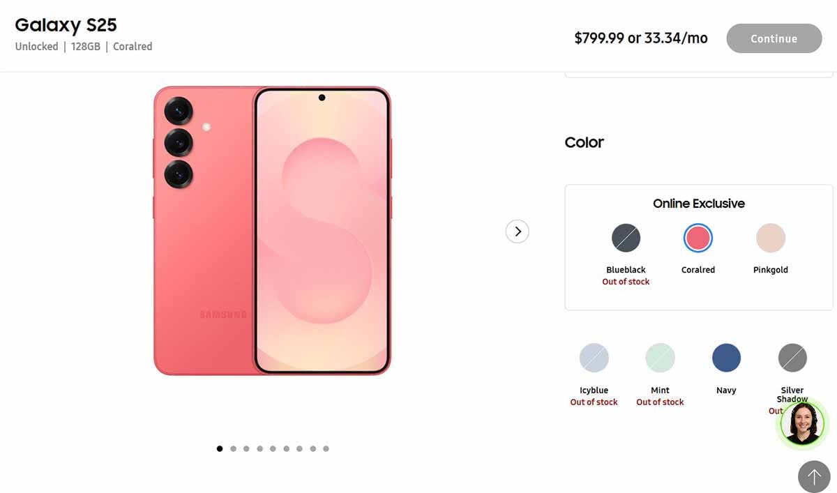Click the Galaxy S25 product title
Image resolution: width=837 pixels, height=493 pixels.
pos(66,25)
